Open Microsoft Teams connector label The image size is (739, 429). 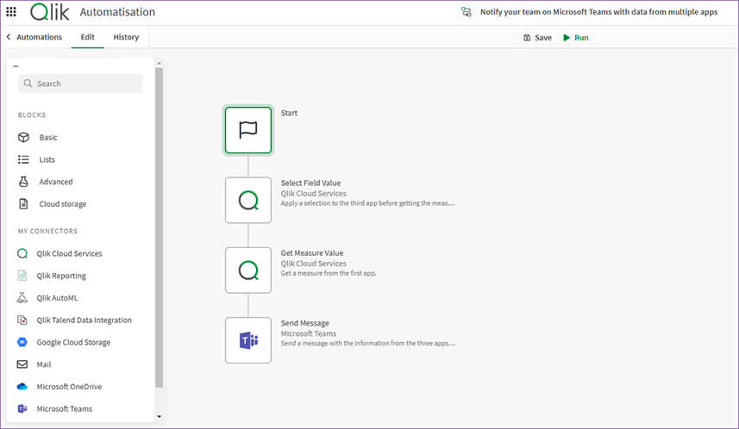point(65,408)
